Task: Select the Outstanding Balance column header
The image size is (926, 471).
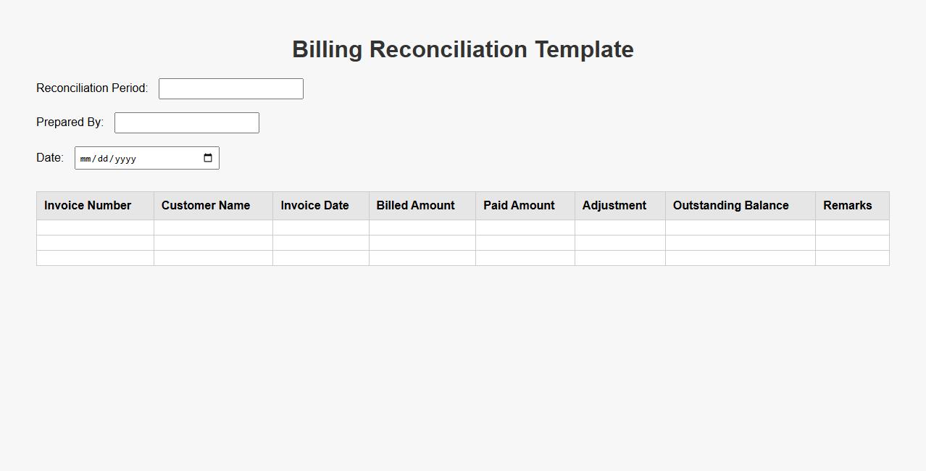Action: click(x=730, y=206)
